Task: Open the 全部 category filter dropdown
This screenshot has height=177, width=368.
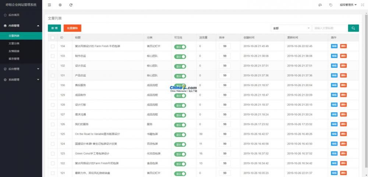Action: coord(291,28)
